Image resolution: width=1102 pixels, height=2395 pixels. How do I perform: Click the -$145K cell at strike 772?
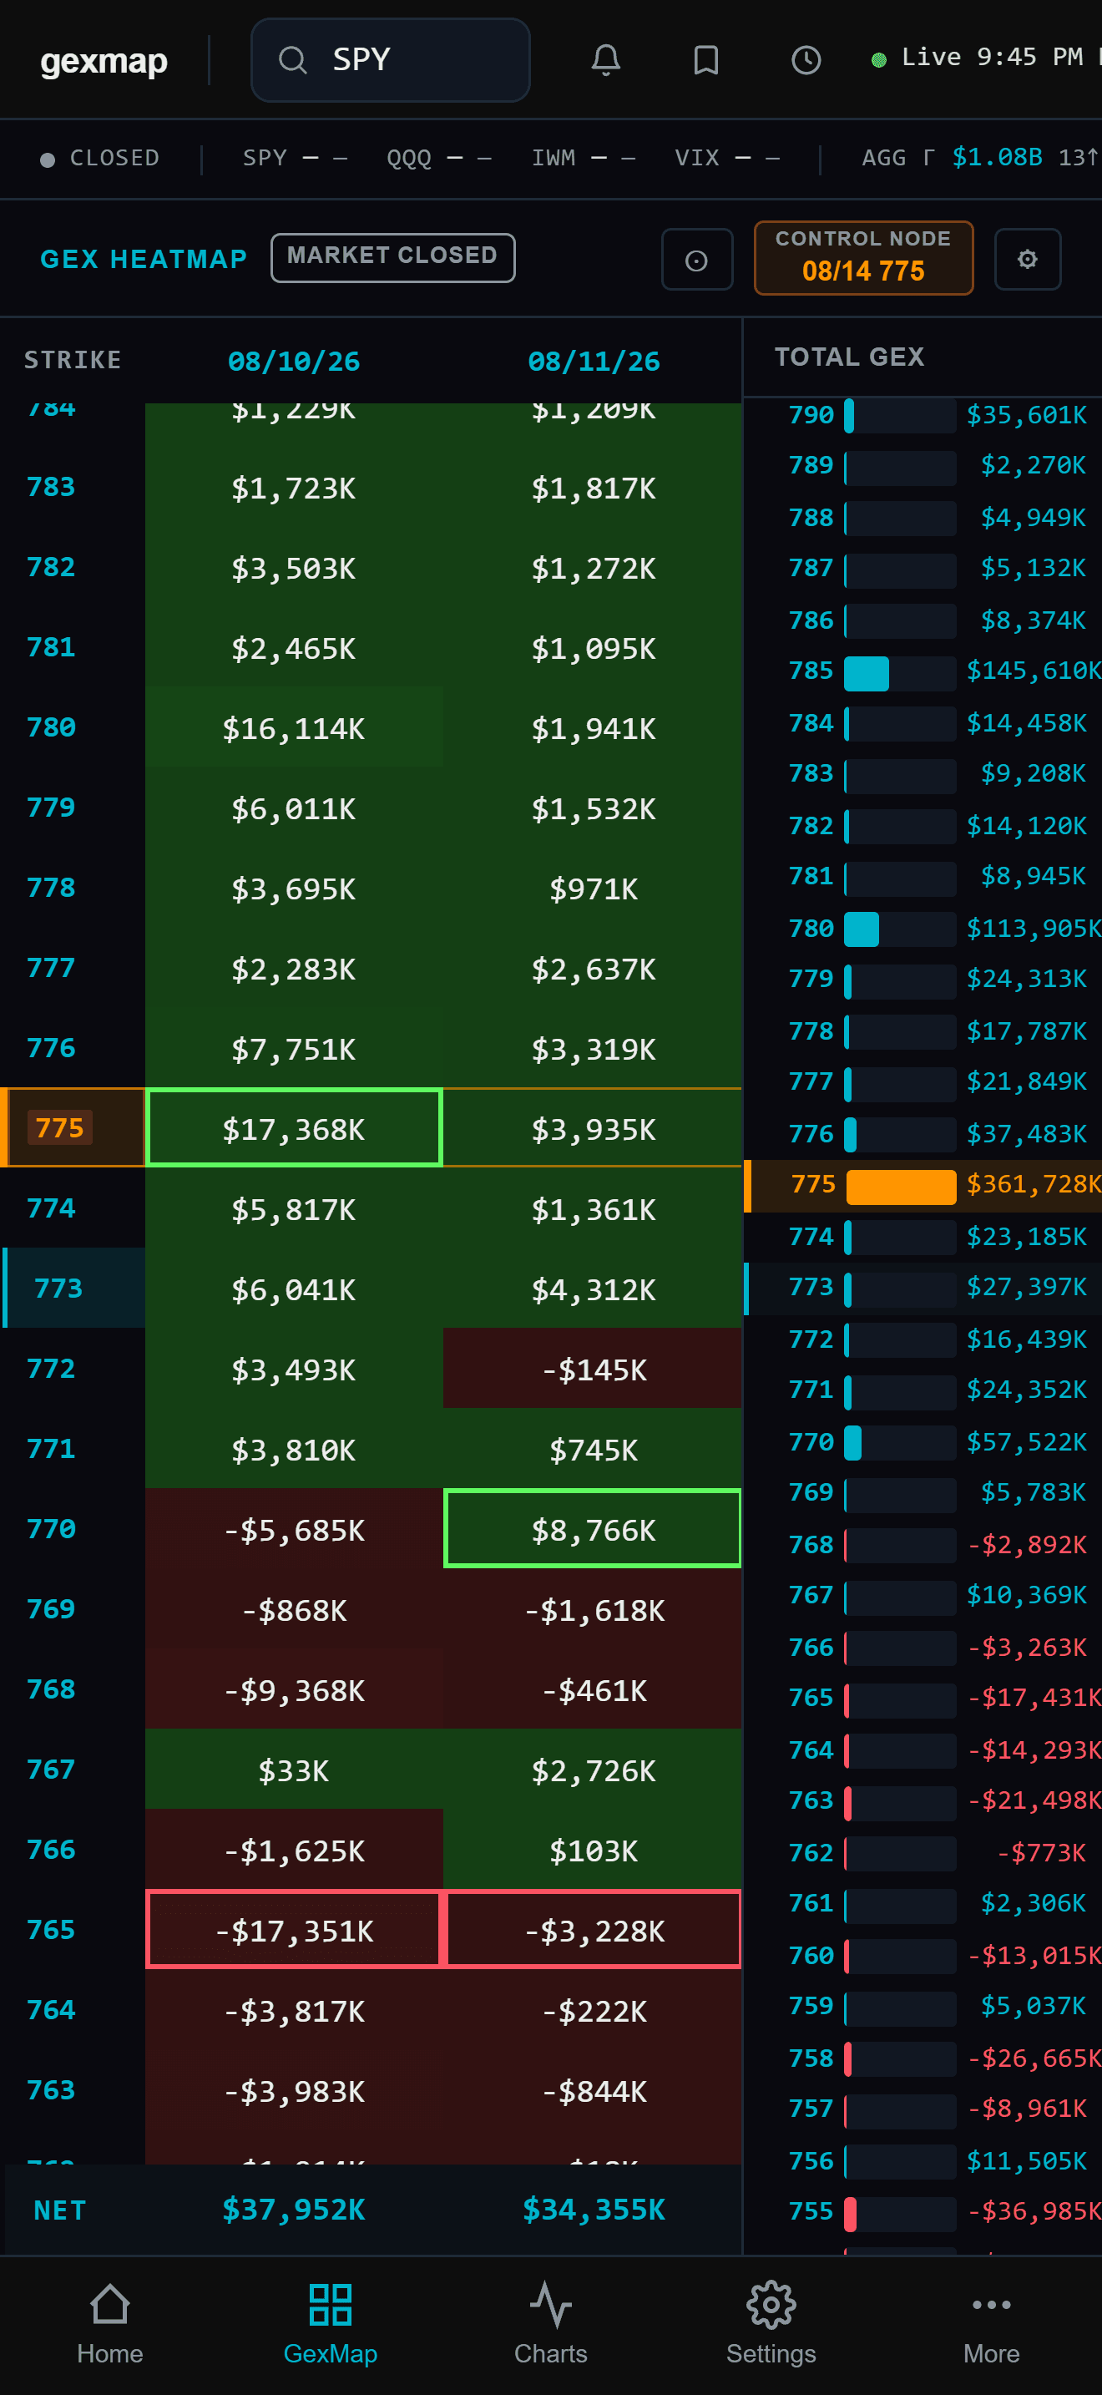pyautogui.click(x=593, y=1369)
